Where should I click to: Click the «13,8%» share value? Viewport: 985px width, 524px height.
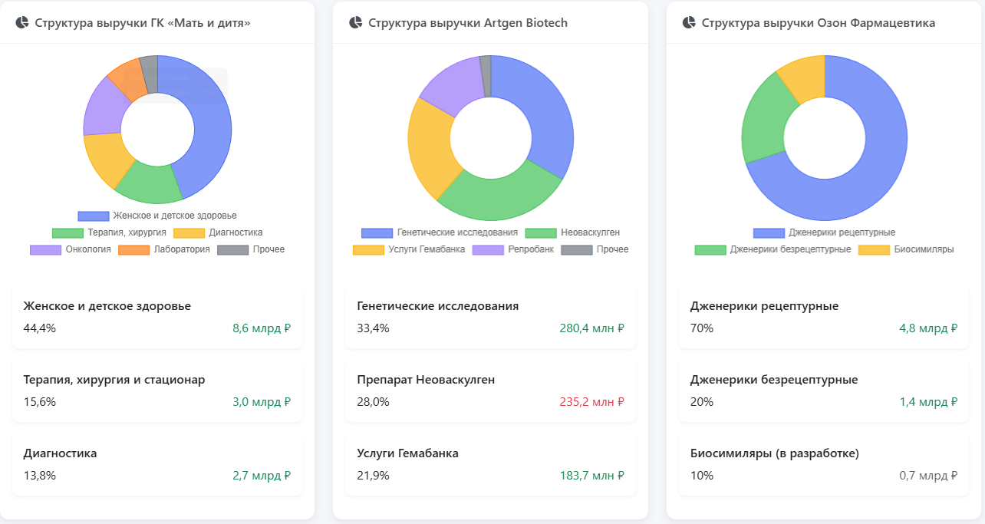pos(40,475)
